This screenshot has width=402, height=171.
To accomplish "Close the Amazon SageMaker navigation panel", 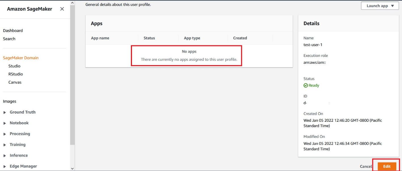I will (x=62, y=9).
